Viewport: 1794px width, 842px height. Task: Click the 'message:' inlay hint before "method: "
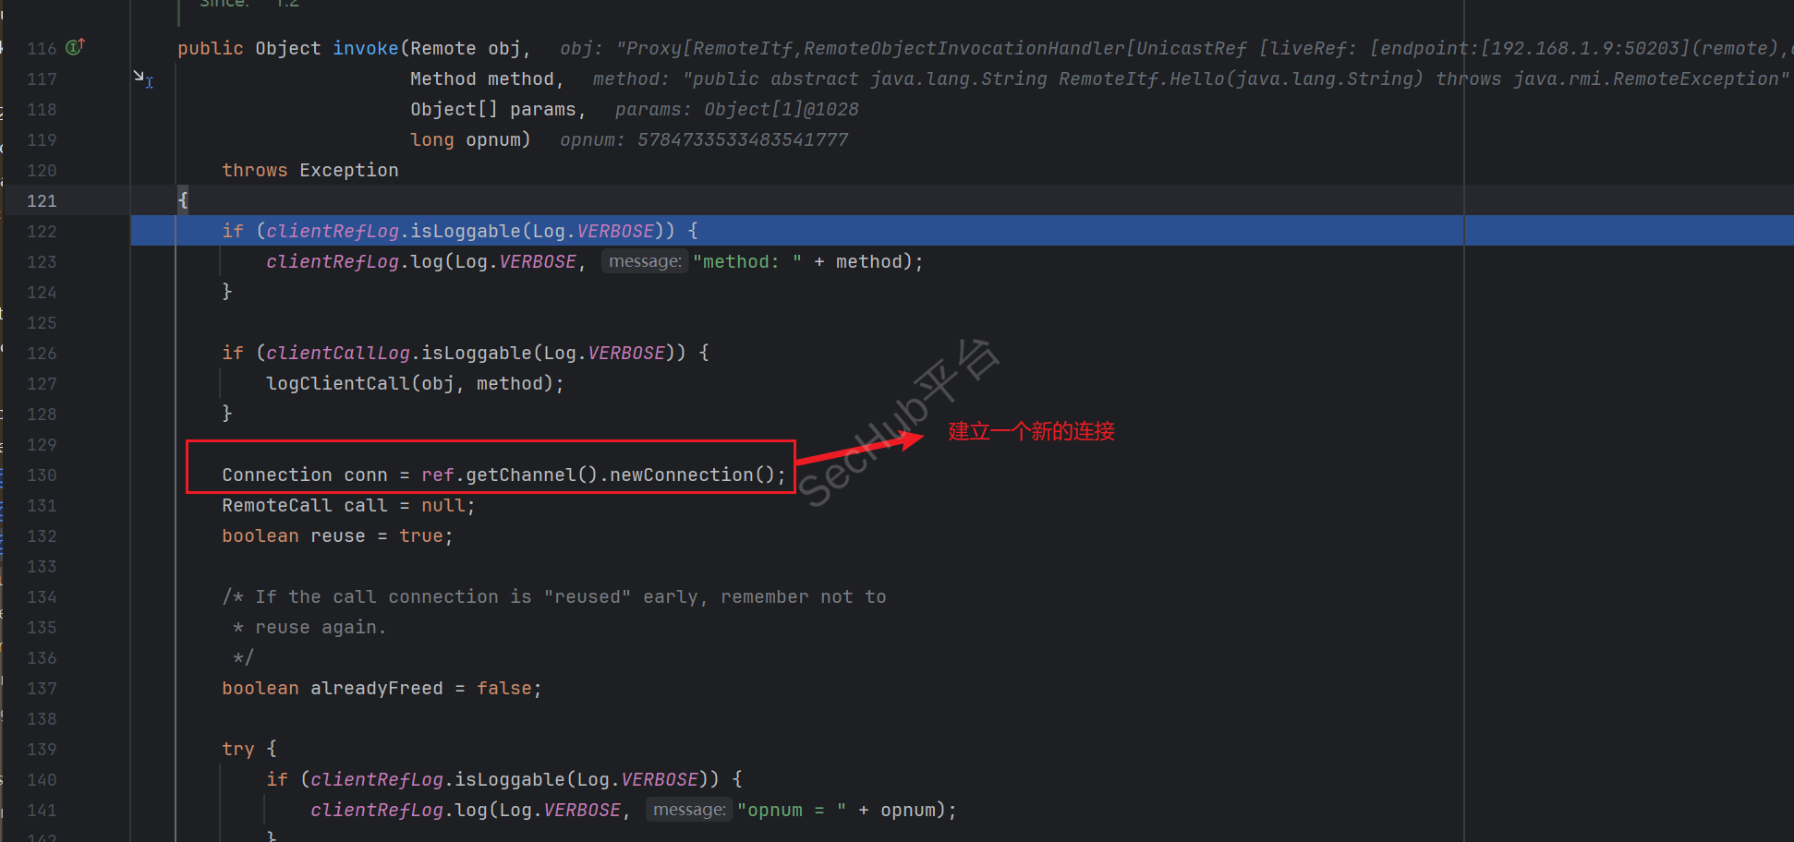click(x=645, y=261)
